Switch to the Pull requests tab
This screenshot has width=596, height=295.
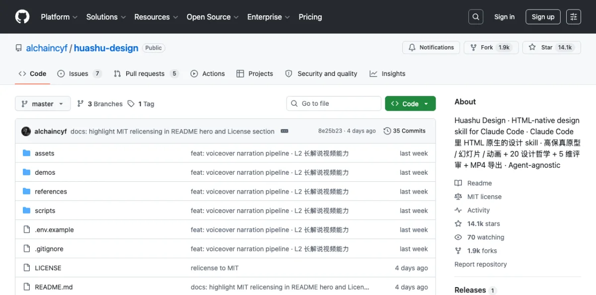(x=146, y=74)
